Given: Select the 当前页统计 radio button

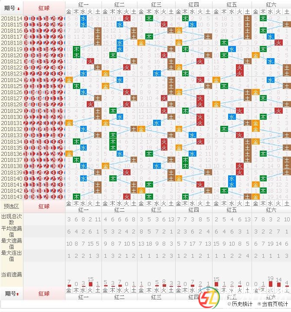Looking at the screenshot, I should 259,304.
